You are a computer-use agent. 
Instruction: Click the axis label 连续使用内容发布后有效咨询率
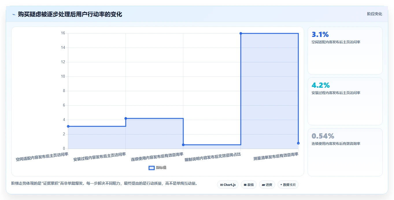click(157, 156)
